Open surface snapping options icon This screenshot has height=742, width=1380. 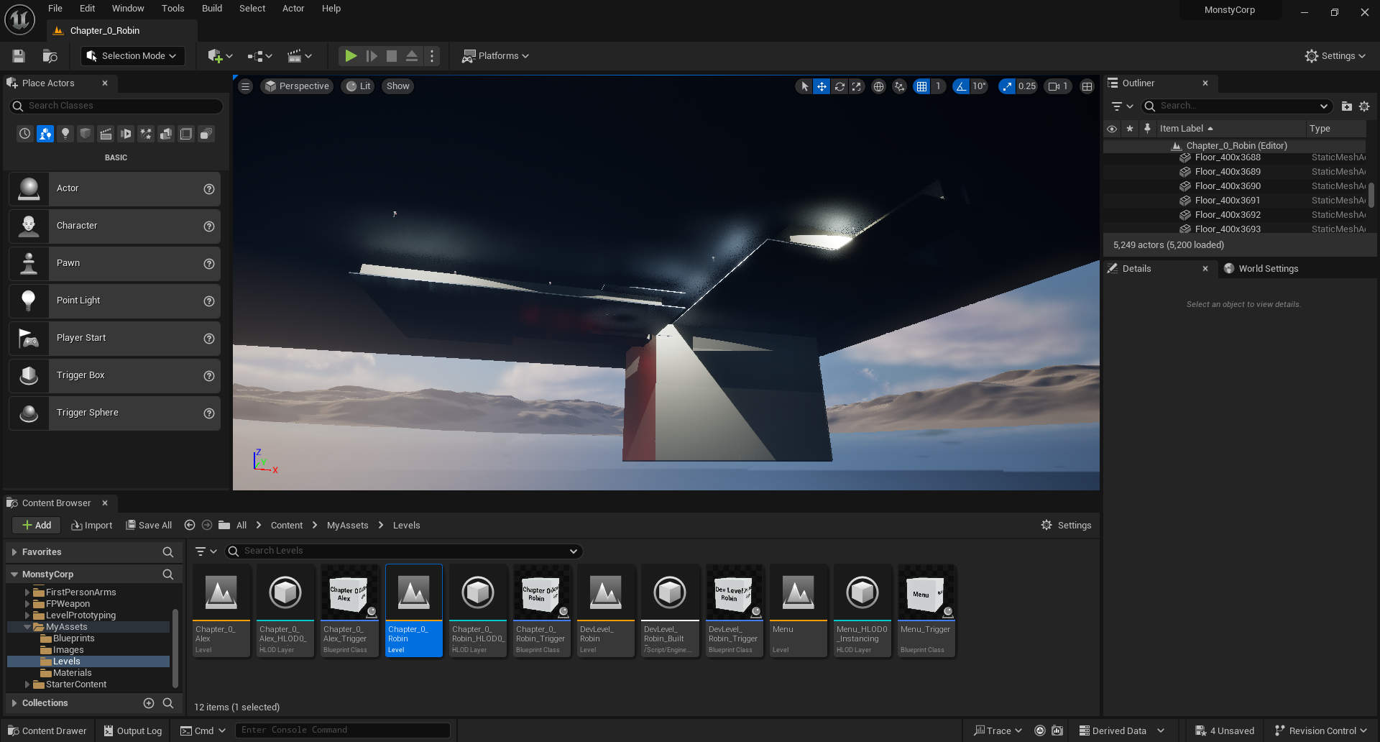click(900, 86)
